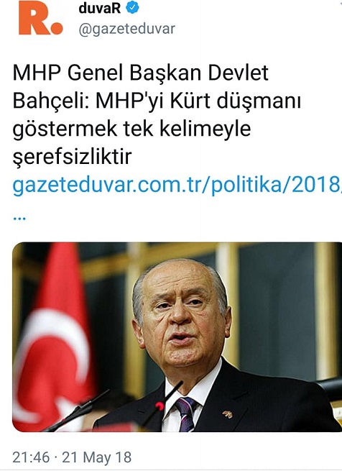
Task: Open the duvaR display name profile link
Action: (99, 7)
